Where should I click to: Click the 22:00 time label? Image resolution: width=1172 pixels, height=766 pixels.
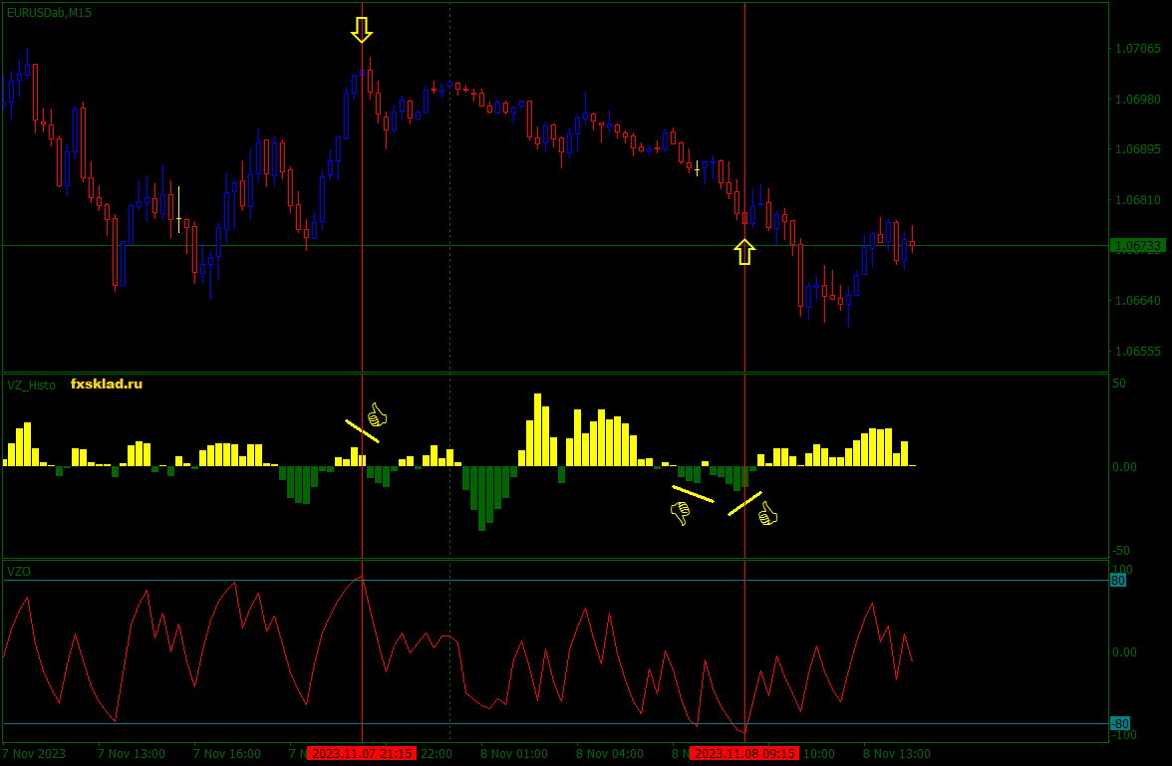(x=436, y=753)
